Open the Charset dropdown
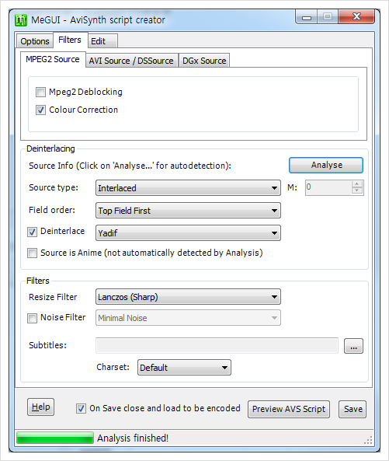 [x=184, y=368]
